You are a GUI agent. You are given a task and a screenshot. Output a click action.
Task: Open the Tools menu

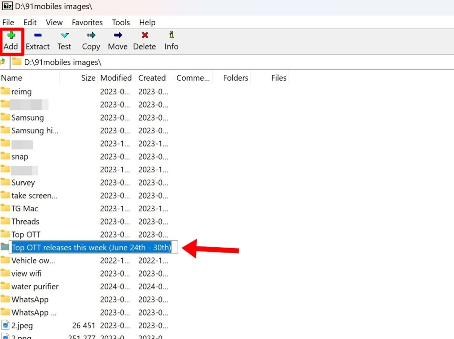point(120,22)
